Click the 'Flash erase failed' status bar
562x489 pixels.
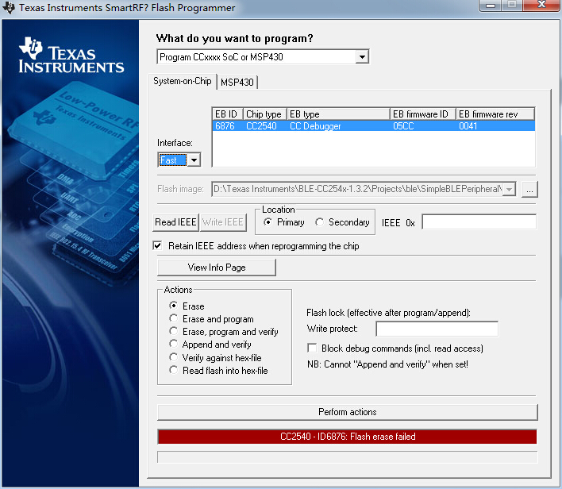348,437
